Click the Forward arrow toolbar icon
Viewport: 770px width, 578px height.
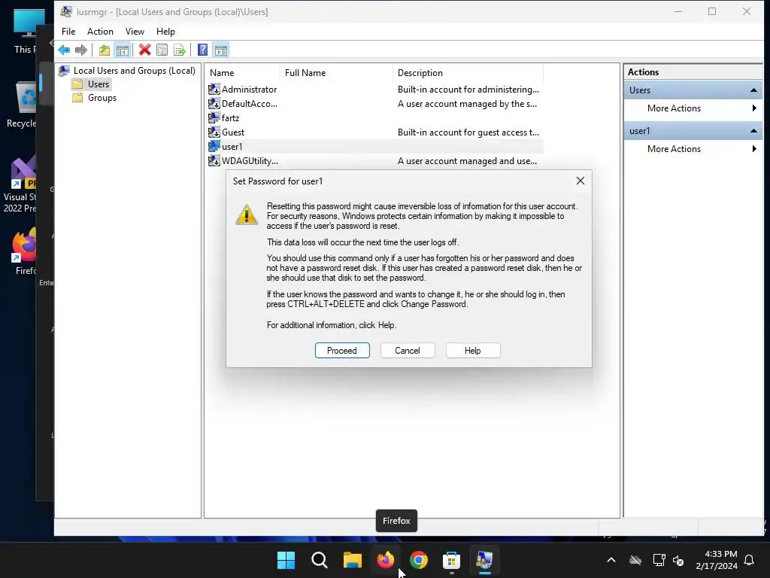81,50
